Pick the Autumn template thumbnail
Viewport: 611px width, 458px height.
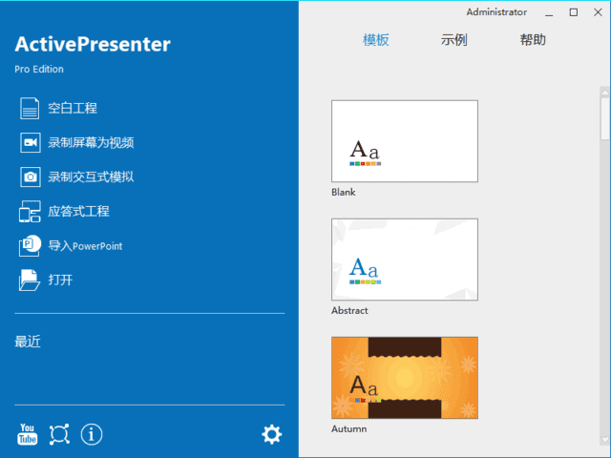tap(405, 378)
